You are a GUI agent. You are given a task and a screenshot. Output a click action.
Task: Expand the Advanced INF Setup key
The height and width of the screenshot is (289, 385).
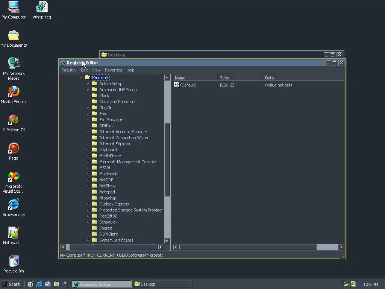[x=88, y=90]
